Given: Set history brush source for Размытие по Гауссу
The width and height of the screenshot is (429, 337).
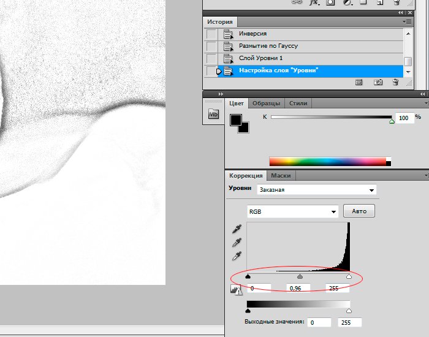Looking at the screenshot, I should point(211,47).
